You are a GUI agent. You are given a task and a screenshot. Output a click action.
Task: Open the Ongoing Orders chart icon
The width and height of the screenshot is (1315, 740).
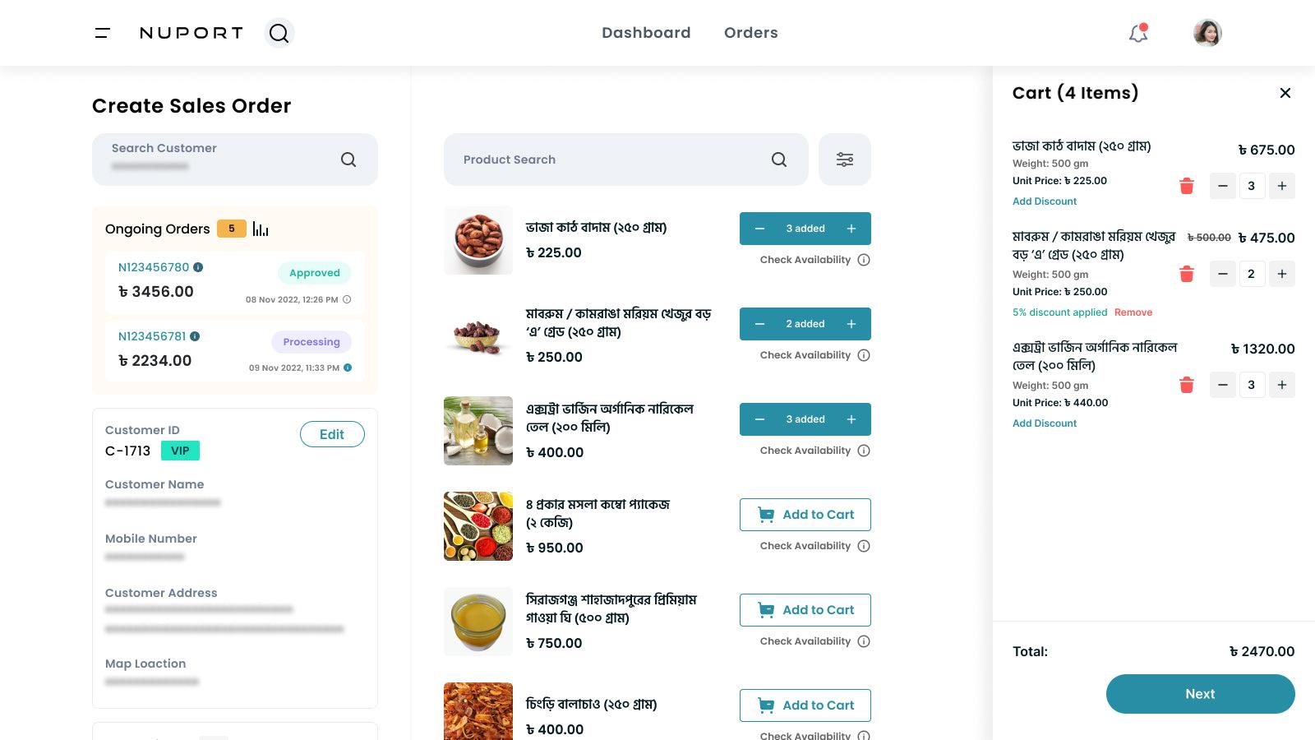pyautogui.click(x=261, y=229)
